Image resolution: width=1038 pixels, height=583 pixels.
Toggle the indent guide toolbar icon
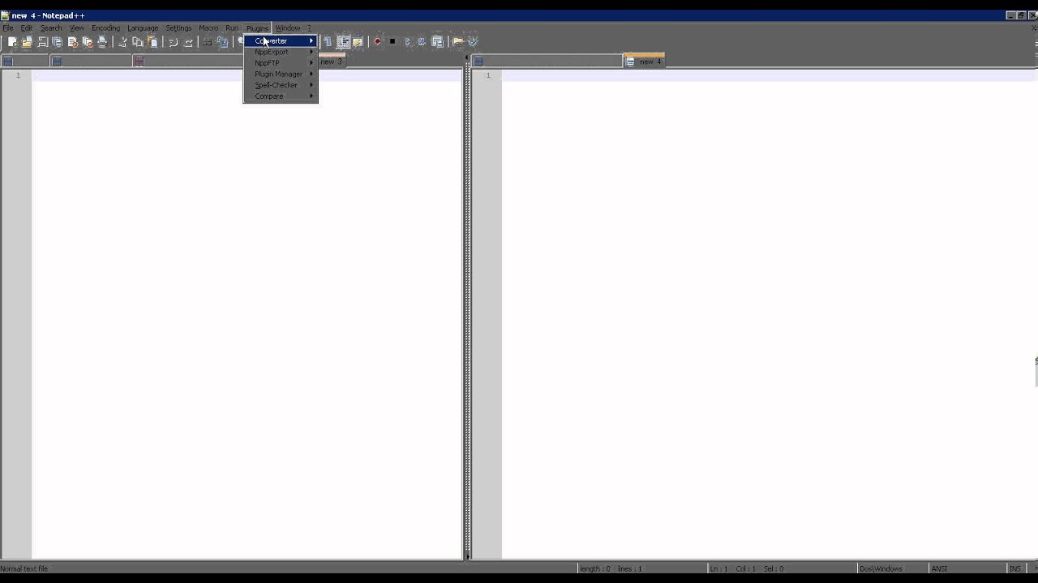343,41
